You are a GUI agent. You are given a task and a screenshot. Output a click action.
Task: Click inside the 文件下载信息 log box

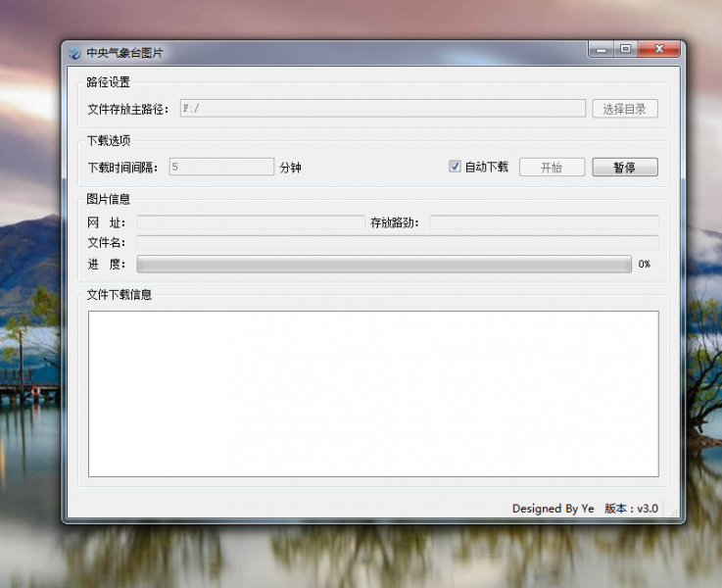[373, 394]
